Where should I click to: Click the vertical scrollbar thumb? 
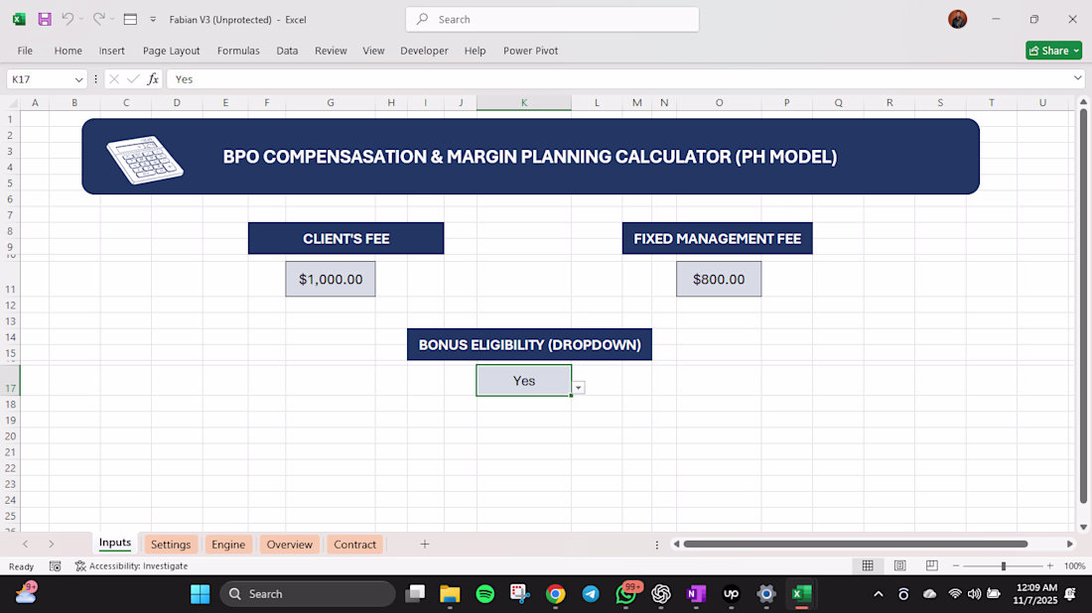(1083, 306)
